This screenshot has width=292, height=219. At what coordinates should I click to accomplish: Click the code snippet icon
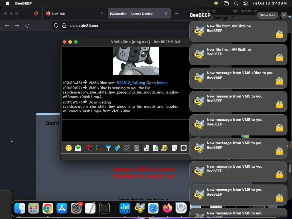[174, 148]
